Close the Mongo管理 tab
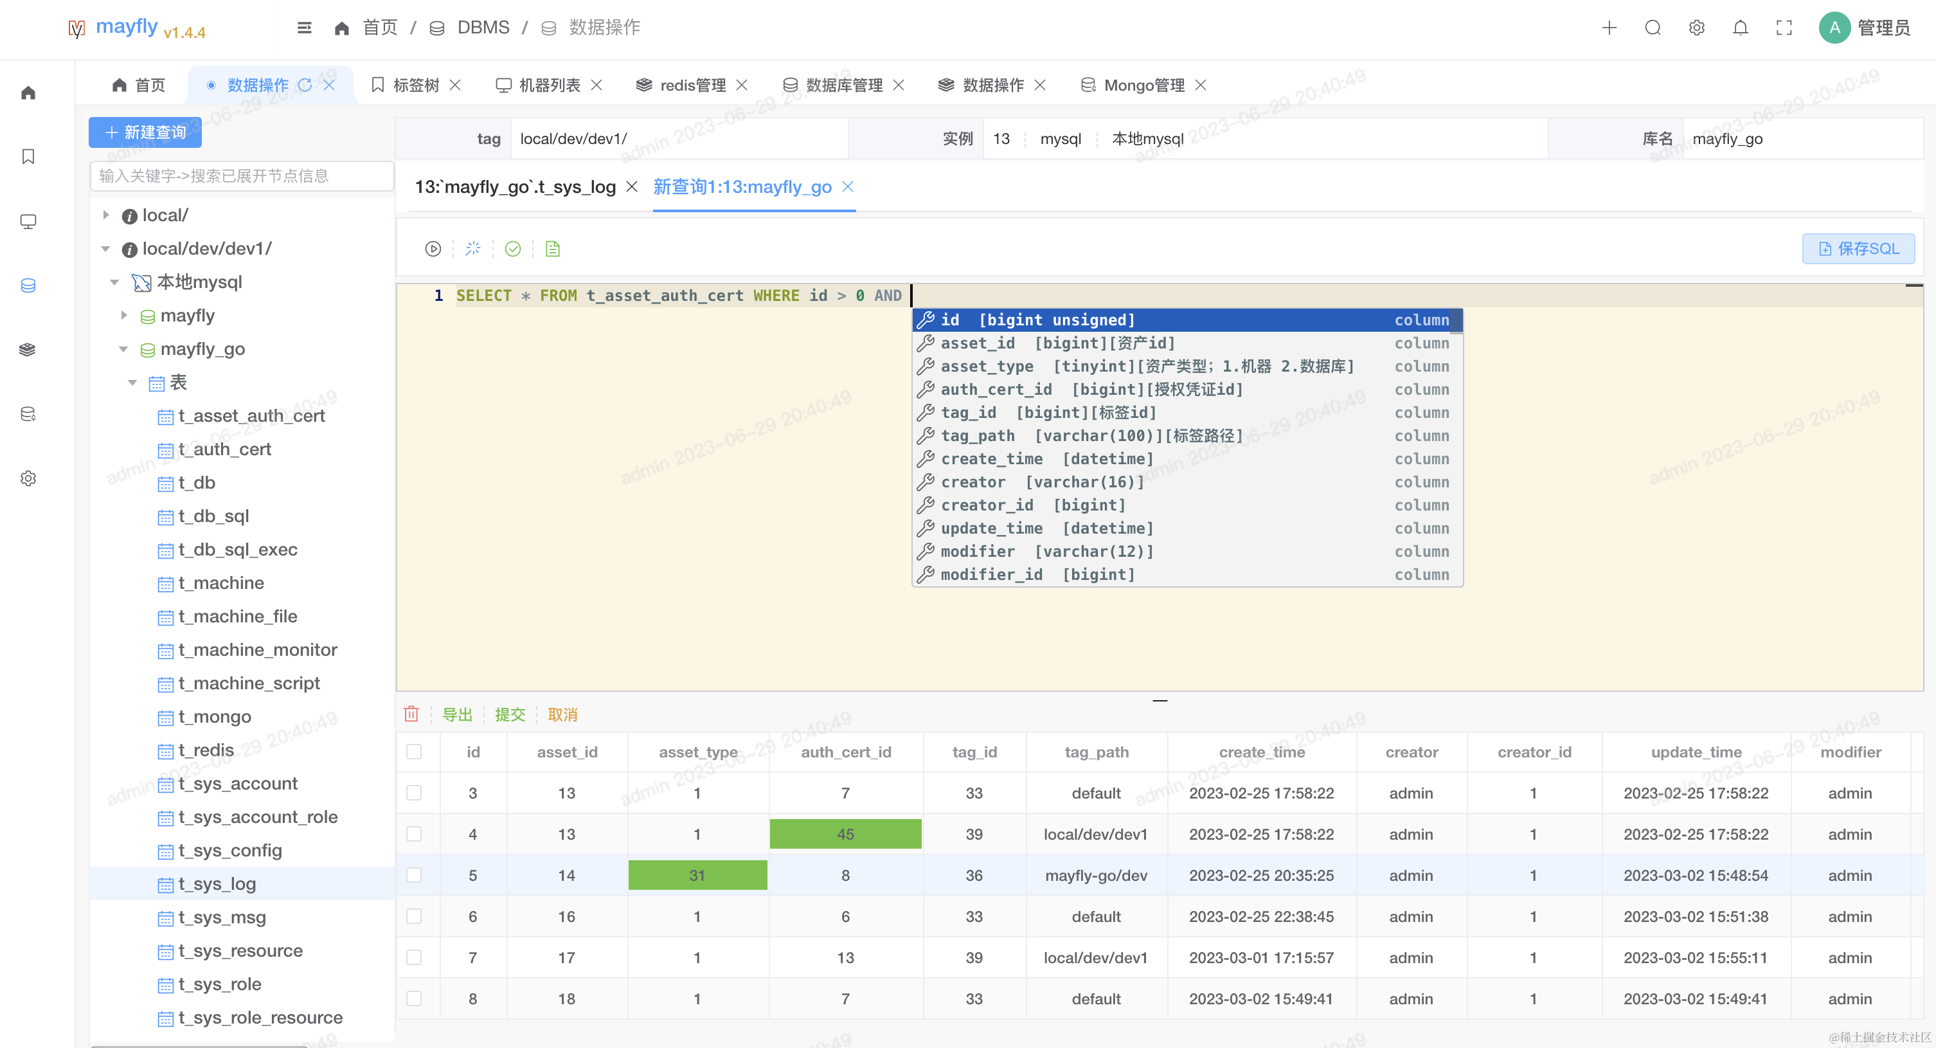The width and height of the screenshot is (1936, 1048). point(1201,85)
